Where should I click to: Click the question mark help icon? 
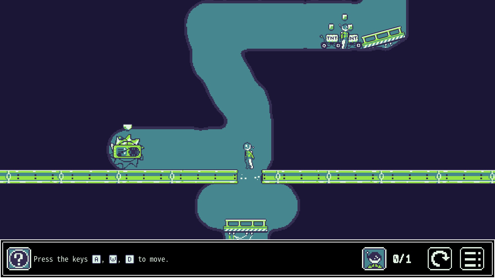19,258
